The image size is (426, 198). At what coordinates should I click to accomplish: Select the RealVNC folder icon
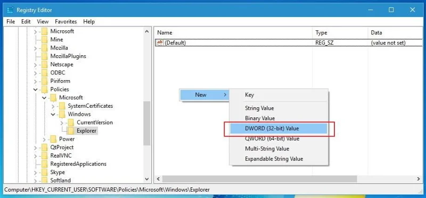(x=44, y=156)
